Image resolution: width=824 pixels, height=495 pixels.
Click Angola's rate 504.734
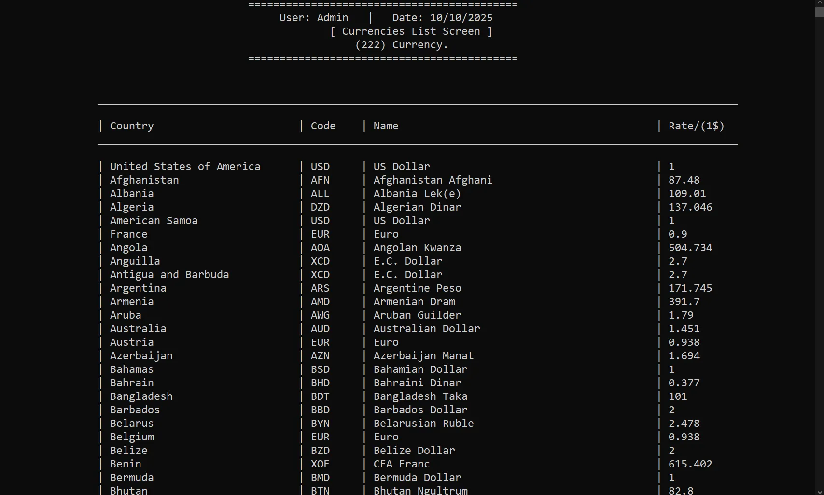(x=690, y=248)
